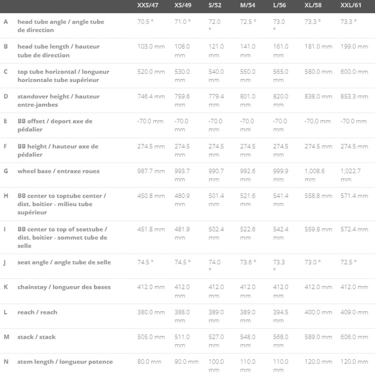Click the BB offset row label
This screenshot has height=375, width=375.
click(55, 125)
